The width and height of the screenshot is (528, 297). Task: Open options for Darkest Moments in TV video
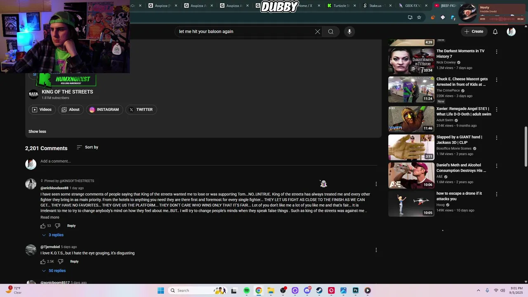pyautogui.click(x=497, y=52)
